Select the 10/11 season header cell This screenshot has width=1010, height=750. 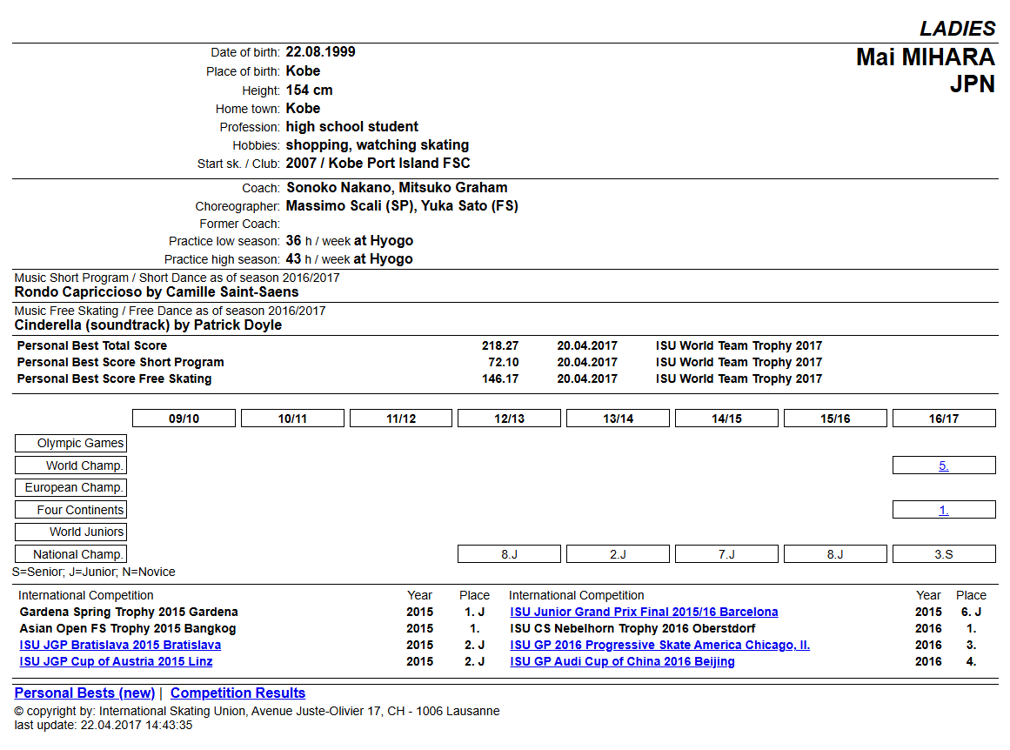(292, 419)
